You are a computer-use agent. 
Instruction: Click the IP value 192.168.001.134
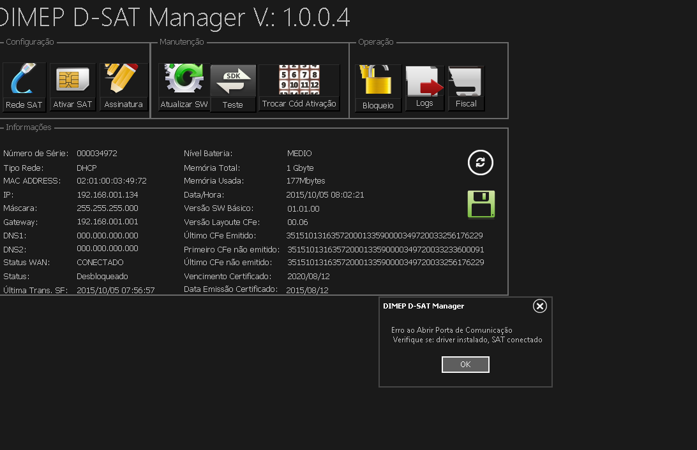(x=108, y=195)
